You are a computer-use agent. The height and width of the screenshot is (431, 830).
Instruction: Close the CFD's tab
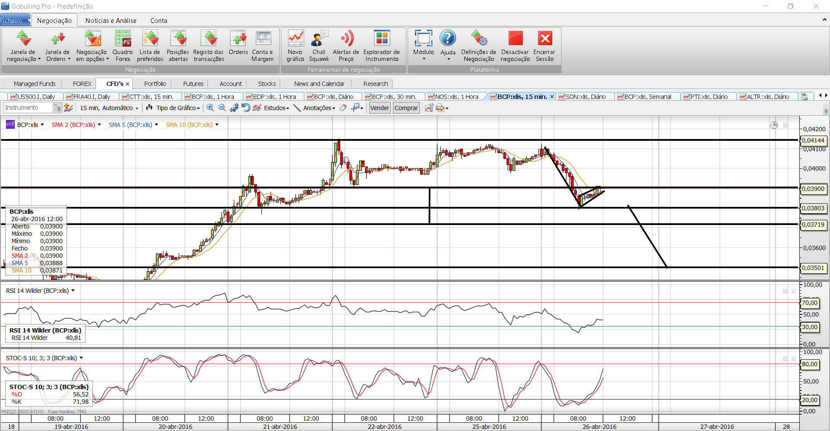pos(128,84)
